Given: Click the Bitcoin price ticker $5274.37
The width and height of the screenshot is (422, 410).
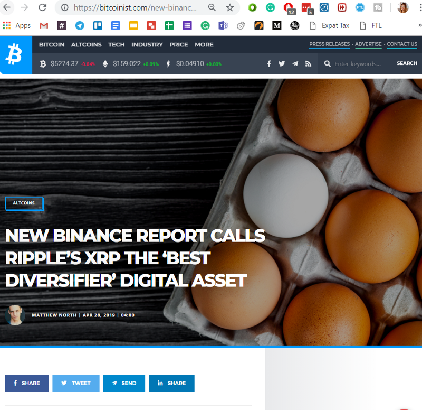Looking at the screenshot, I should pos(68,64).
